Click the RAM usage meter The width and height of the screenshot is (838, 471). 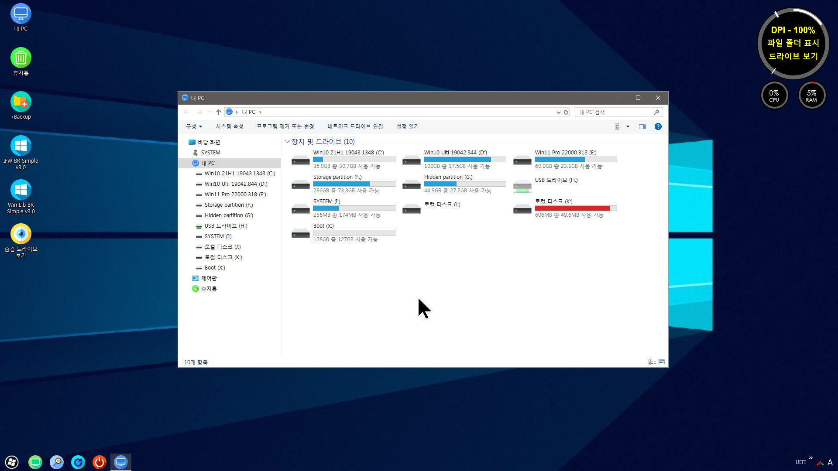click(811, 95)
